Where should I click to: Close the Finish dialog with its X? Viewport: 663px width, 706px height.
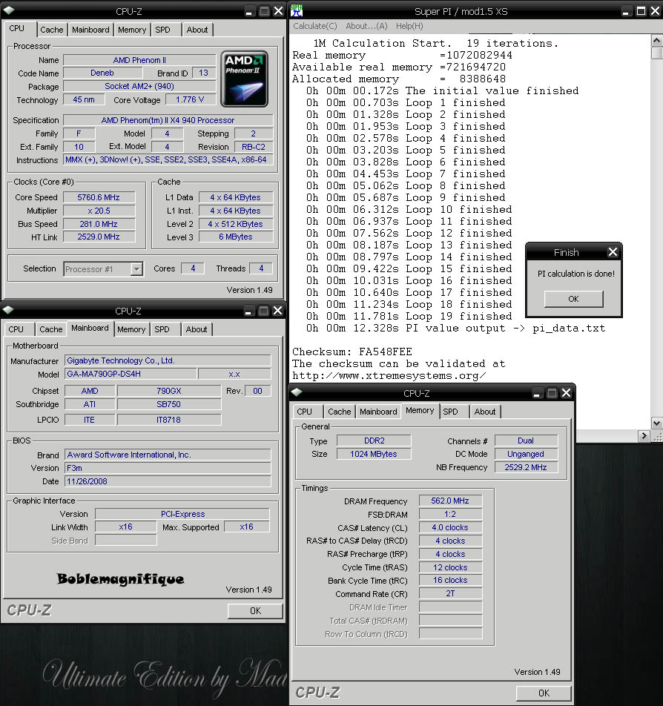[613, 251]
